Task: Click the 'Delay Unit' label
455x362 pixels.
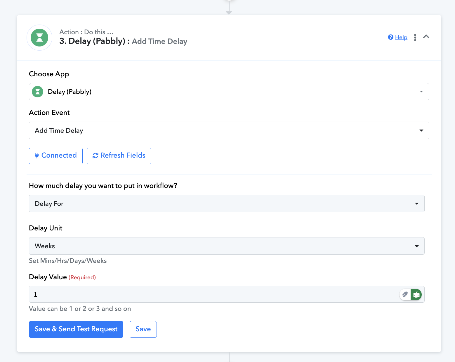Action: [46, 228]
